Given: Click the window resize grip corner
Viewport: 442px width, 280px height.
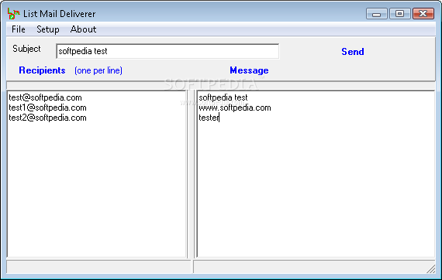Looking at the screenshot, I should tap(430, 269).
